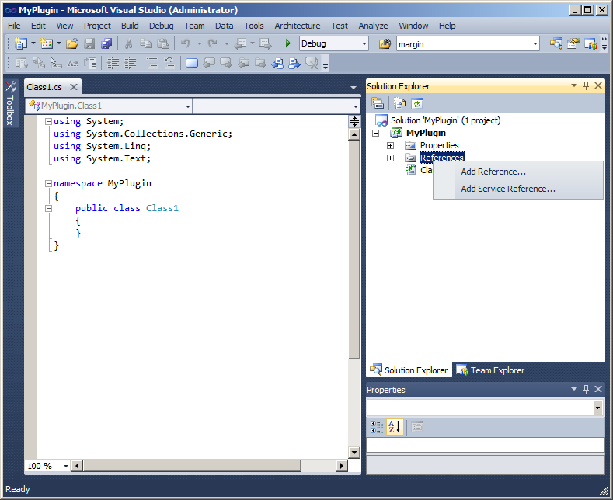Switch to the Team Explorer tab

click(491, 370)
